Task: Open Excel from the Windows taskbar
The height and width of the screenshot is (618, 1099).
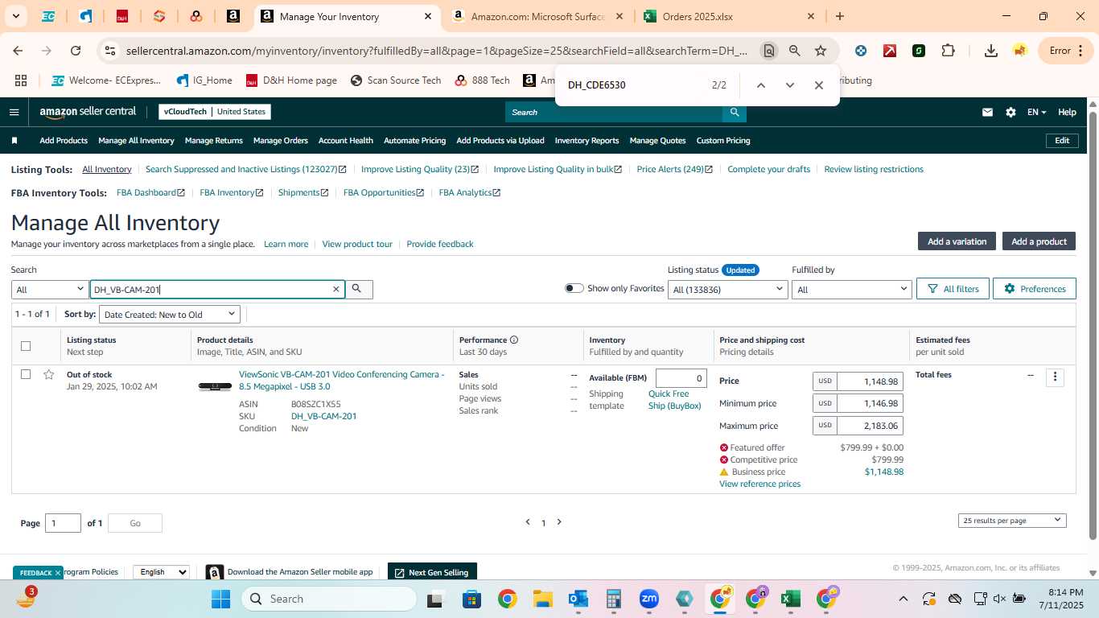Action: pyautogui.click(x=790, y=599)
